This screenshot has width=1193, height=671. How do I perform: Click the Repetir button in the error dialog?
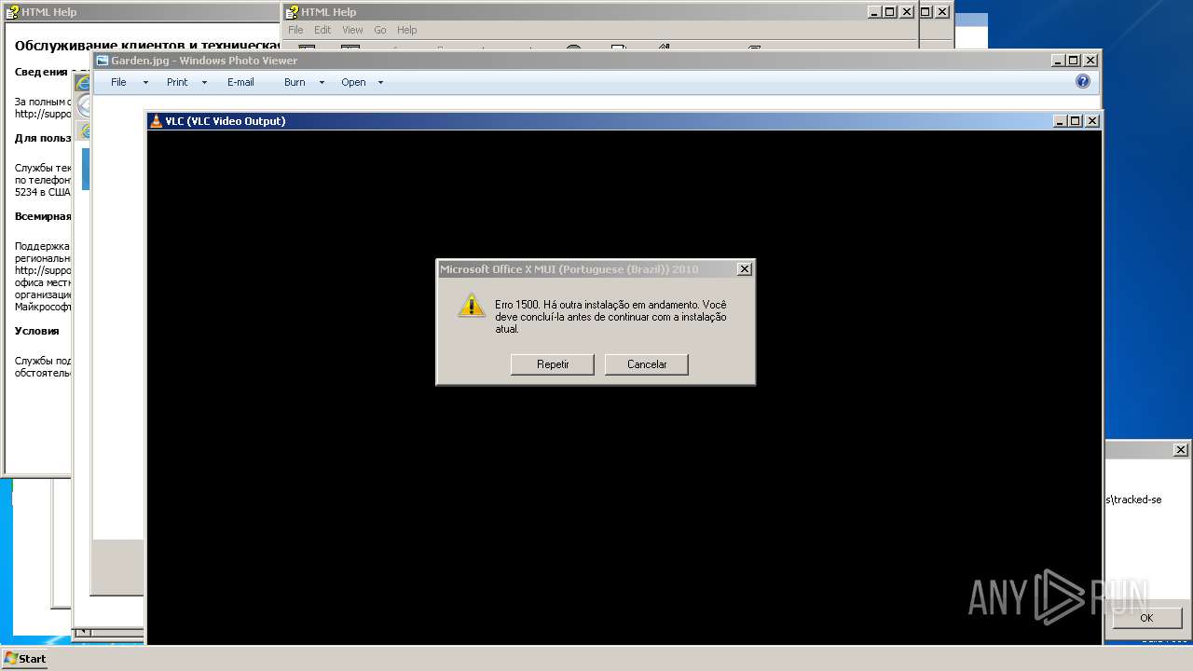(x=552, y=364)
